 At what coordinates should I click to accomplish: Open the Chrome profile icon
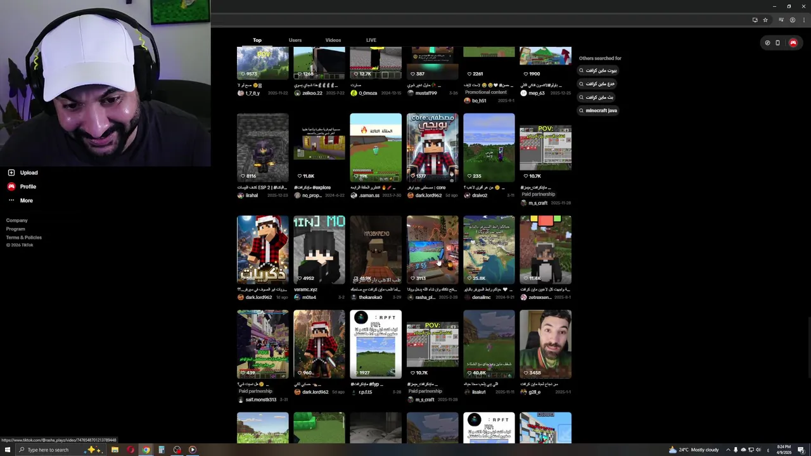792,20
